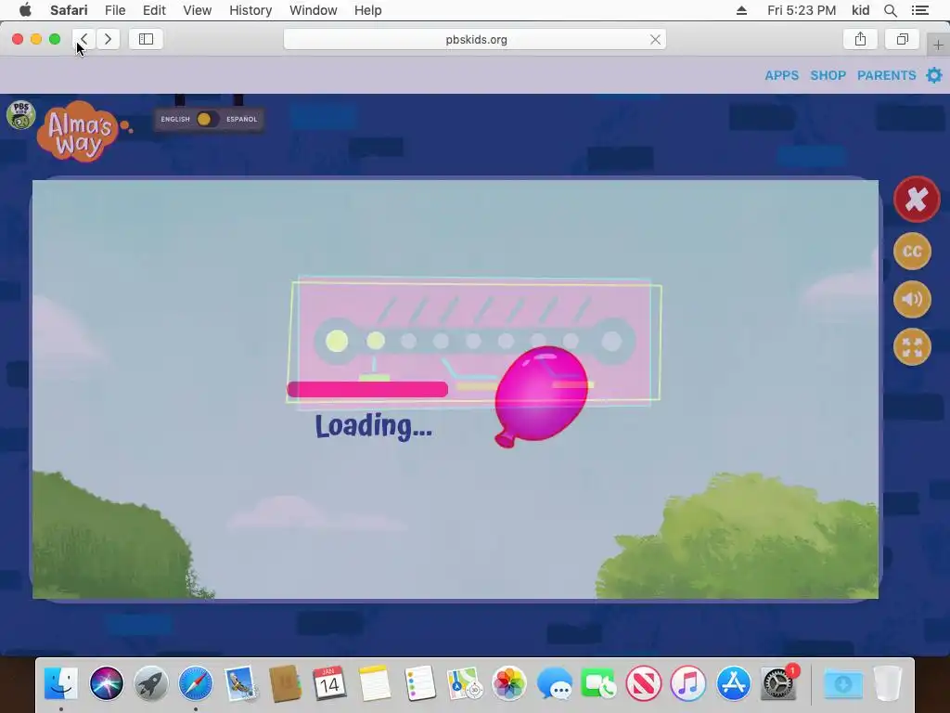
Task: Open Notes in the Dock
Action: pyautogui.click(x=375, y=683)
